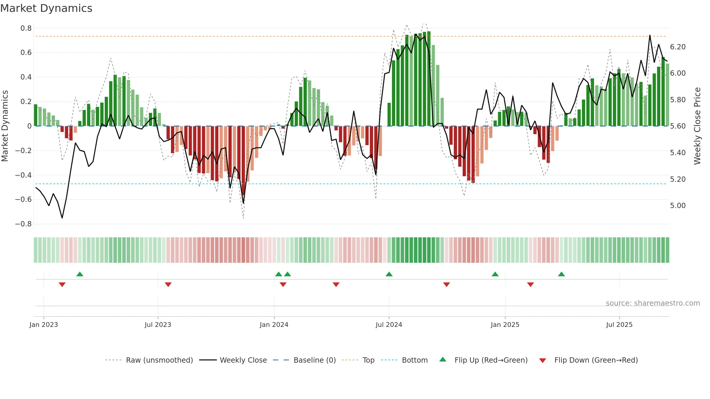Click the 6.20 price axis tick
The height and width of the screenshot is (399, 710).
click(x=678, y=47)
